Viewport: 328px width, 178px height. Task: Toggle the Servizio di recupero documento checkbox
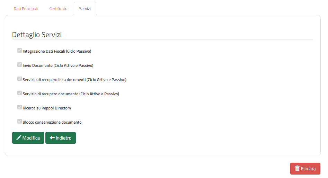(x=19, y=93)
